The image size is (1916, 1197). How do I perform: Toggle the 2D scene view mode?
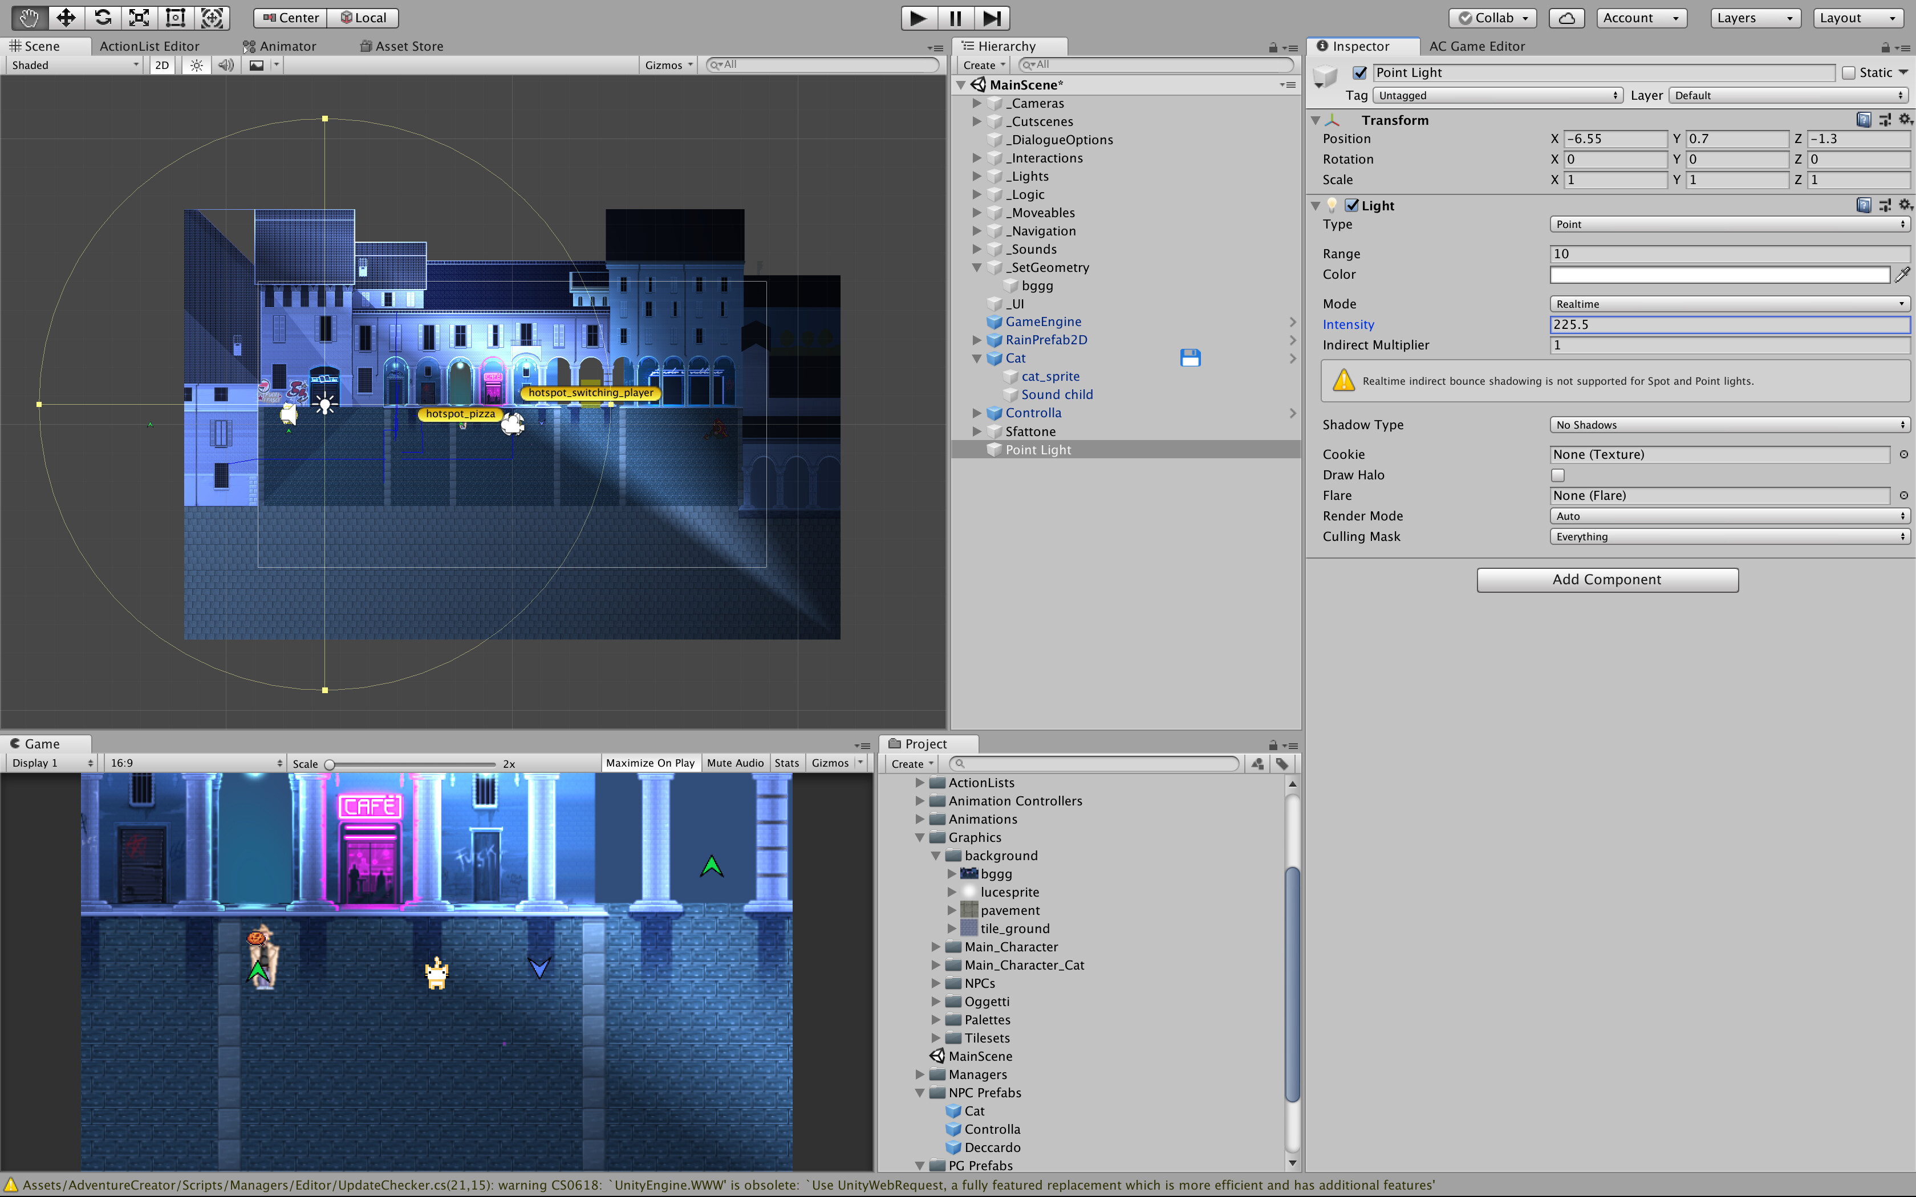coord(161,65)
